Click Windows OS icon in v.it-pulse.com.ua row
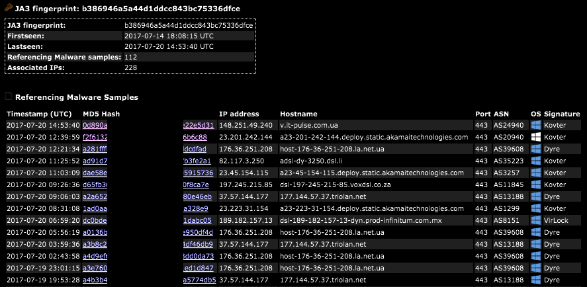 click(x=536, y=125)
